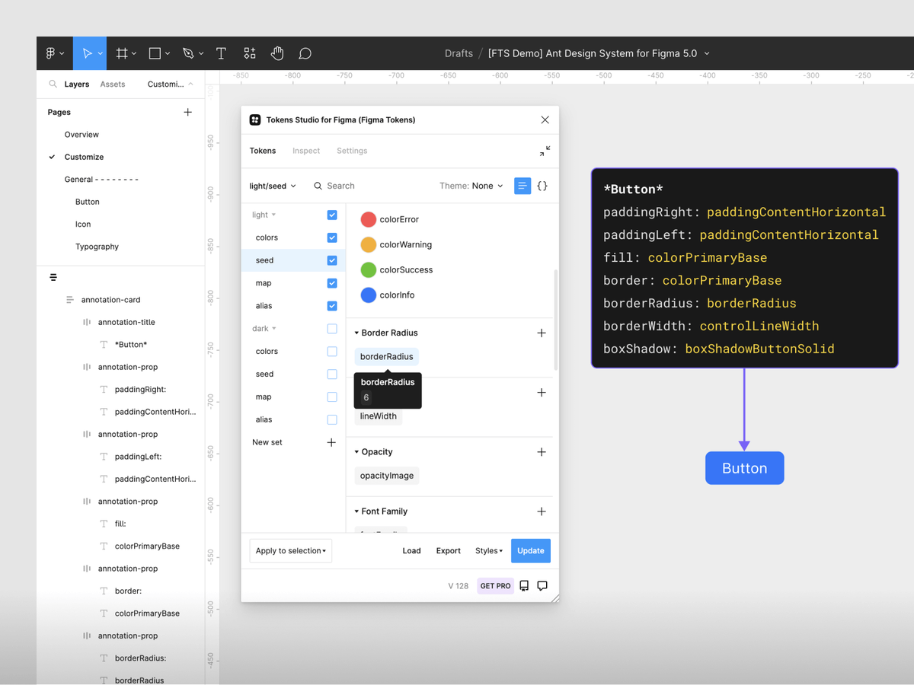Image resolution: width=914 pixels, height=685 pixels.
Task: Open the light/seed token set dropdown
Action: click(273, 186)
